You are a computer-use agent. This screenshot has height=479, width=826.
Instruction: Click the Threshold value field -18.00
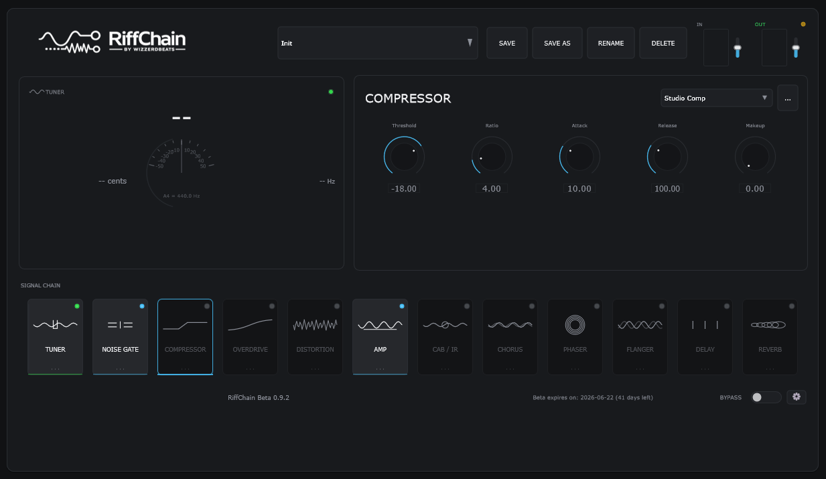[x=404, y=189]
